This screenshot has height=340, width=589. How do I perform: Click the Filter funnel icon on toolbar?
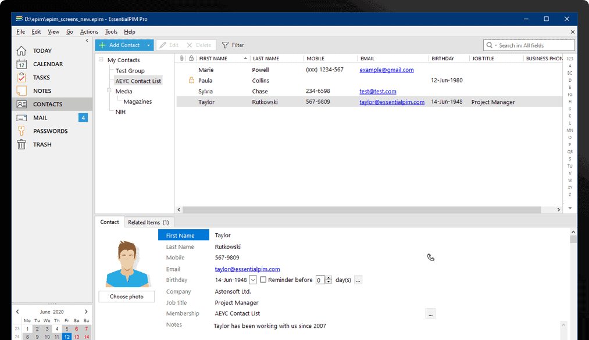pyautogui.click(x=224, y=45)
